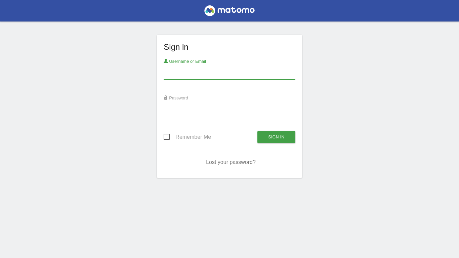Click the Sign in heading text
The width and height of the screenshot is (459, 258).
pos(176,47)
